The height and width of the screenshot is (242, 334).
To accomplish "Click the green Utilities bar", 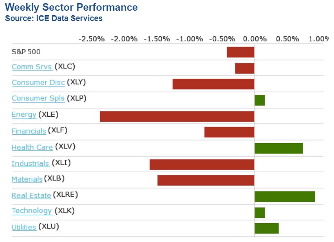I will 266,228.
